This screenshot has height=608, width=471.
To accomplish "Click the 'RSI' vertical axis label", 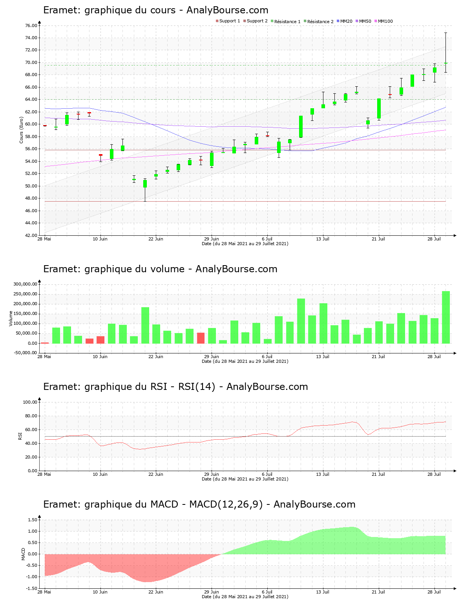I will (20, 436).
